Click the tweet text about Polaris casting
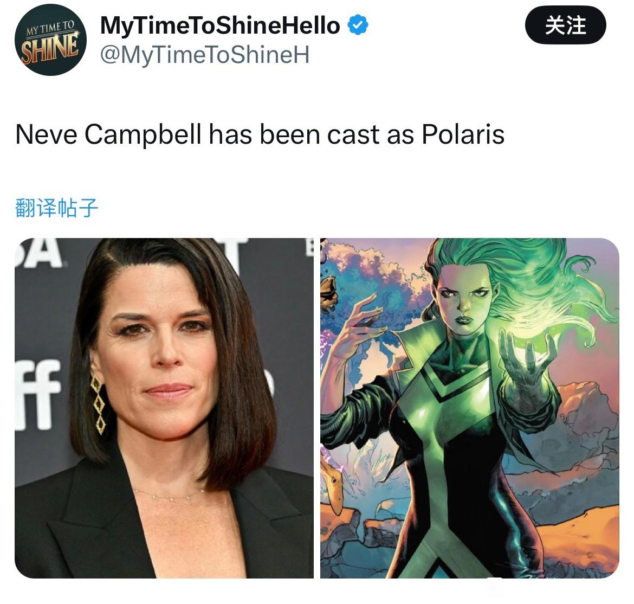Screen dimensions: 634x604 (260, 134)
